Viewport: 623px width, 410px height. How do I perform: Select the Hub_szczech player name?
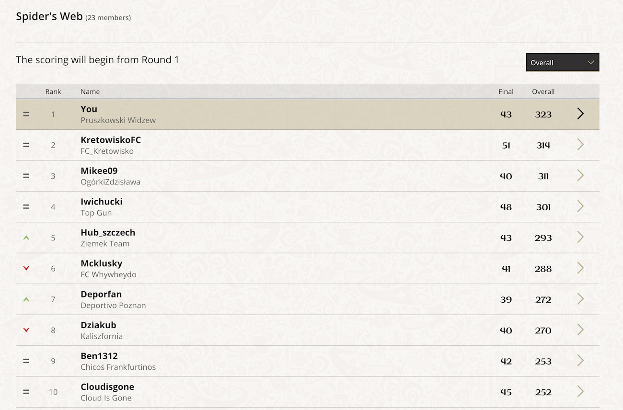coord(108,232)
